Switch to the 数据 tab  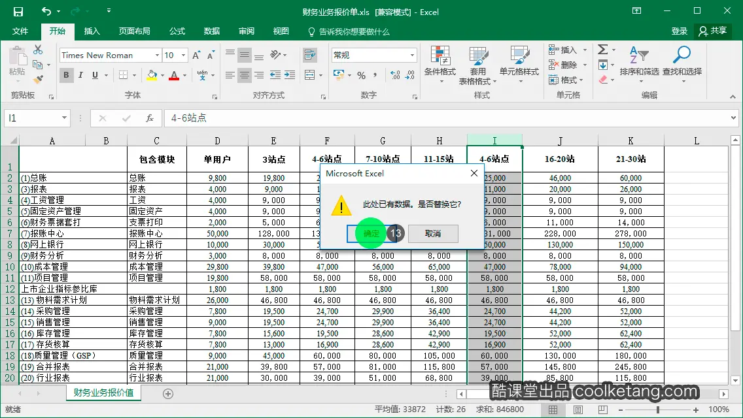[x=212, y=31]
